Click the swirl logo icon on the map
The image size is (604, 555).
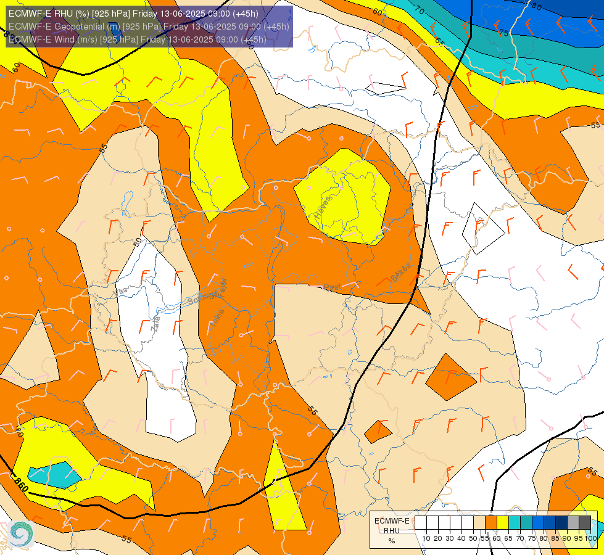[x=21, y=534]
